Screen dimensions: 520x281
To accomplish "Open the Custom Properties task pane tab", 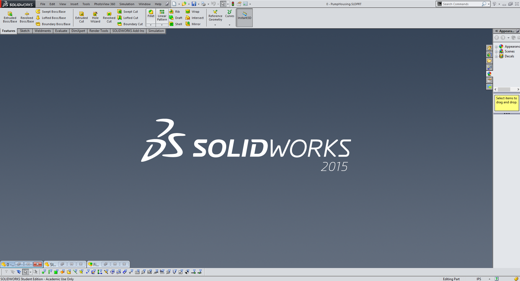I will [489, 80].
